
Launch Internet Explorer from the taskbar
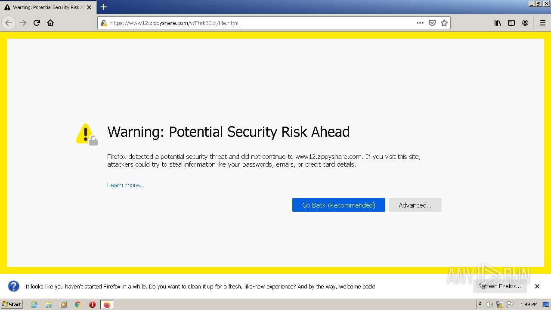(x=34, y=304)
